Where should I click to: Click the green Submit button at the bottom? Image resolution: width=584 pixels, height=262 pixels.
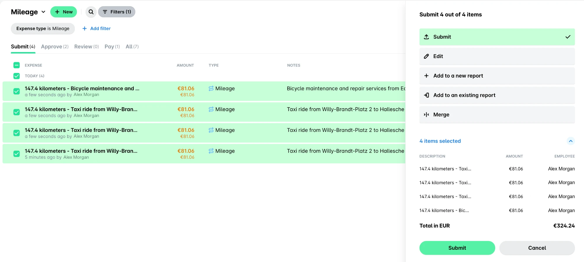click(x=457, y=248)
